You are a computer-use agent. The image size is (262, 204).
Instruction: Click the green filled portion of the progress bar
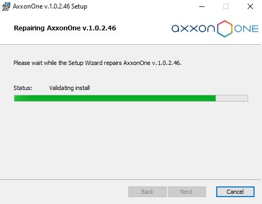coord(115,98)
